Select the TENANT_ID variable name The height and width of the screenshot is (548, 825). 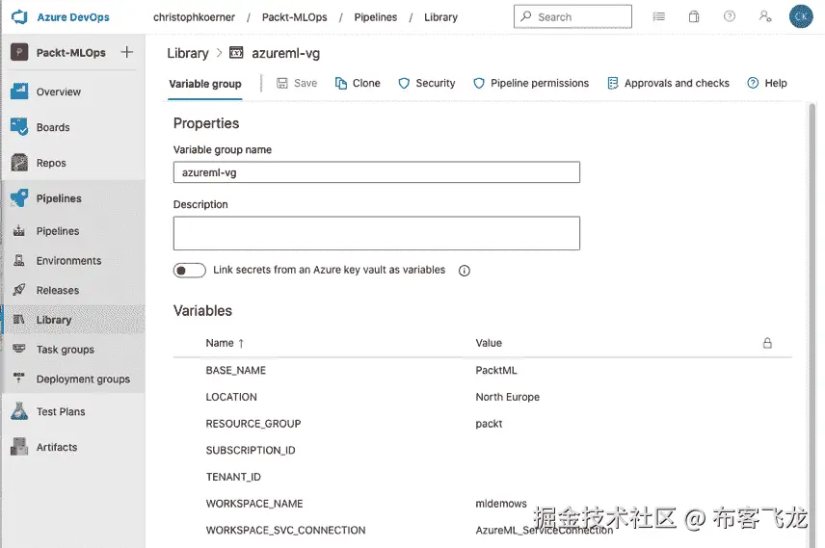coord(233,477)
